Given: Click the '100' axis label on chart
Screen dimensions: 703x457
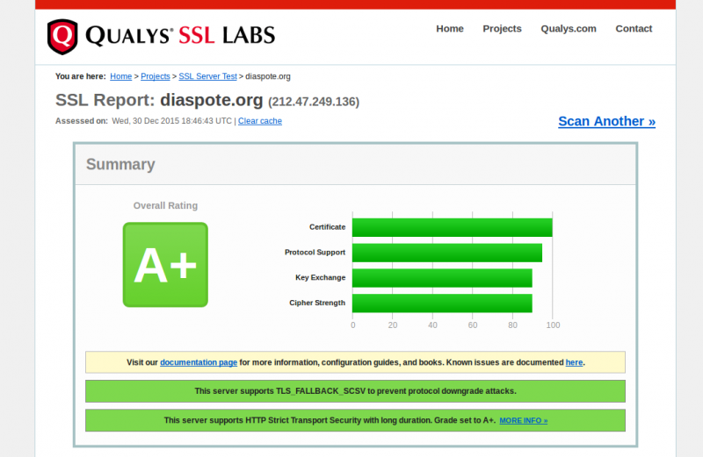Looking at the screenshot, I should [x=553, y=325].
